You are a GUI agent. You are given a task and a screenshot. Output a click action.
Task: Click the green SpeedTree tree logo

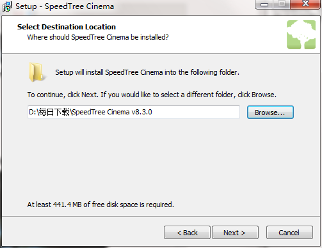pos(301,35)
